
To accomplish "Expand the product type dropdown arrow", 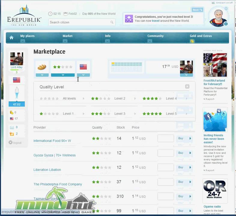I will coord(42,75).
